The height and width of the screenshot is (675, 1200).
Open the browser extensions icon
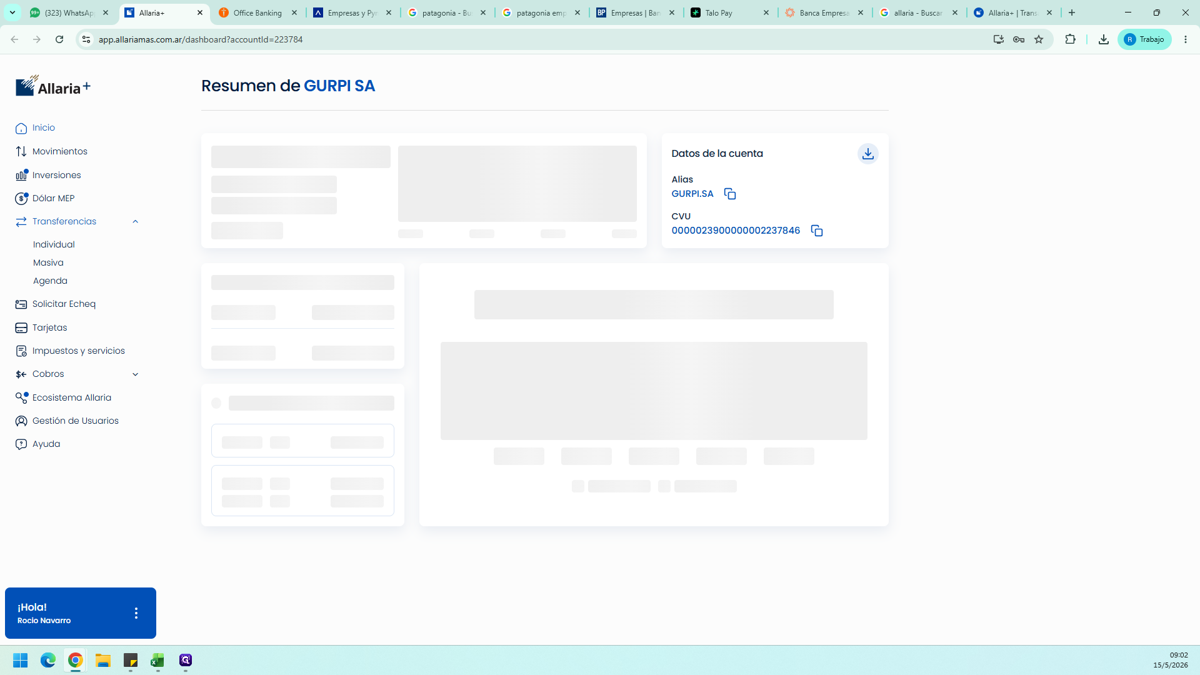1070,39
